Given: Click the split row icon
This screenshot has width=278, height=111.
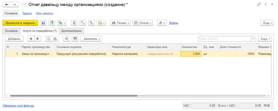Looking at the screenshot, I should point(66,39).
